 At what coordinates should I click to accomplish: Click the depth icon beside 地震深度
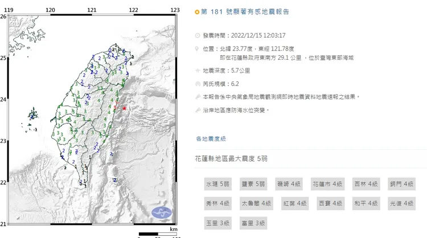tap(198, 71)
